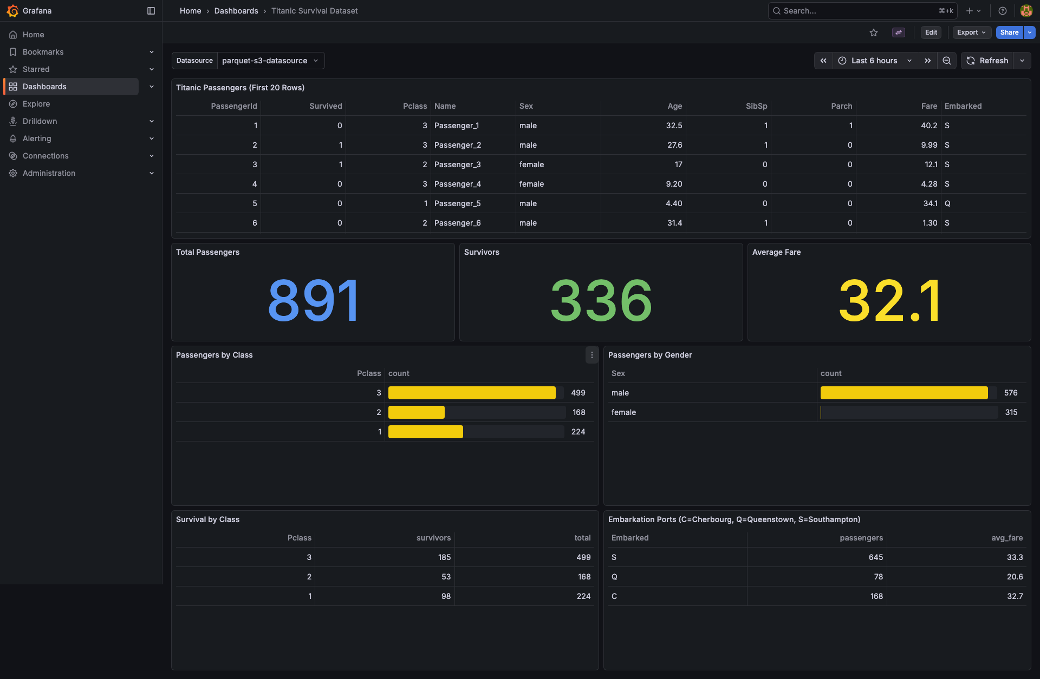The height and width of the screenshot is (679, 1040).
Task: Sort by the PassengerId column header
Action: (234, 106)
